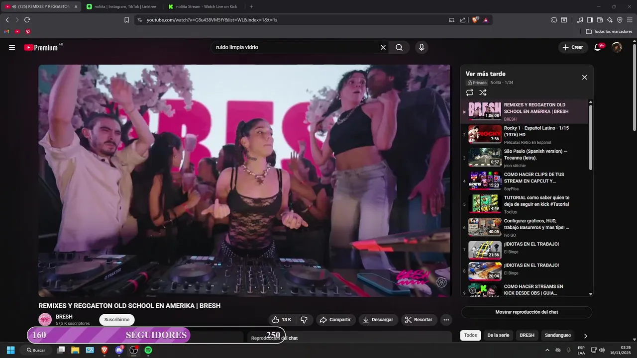The image size is (637, 358).
Task: Open the account avatar menu
Action: point(617,47)
